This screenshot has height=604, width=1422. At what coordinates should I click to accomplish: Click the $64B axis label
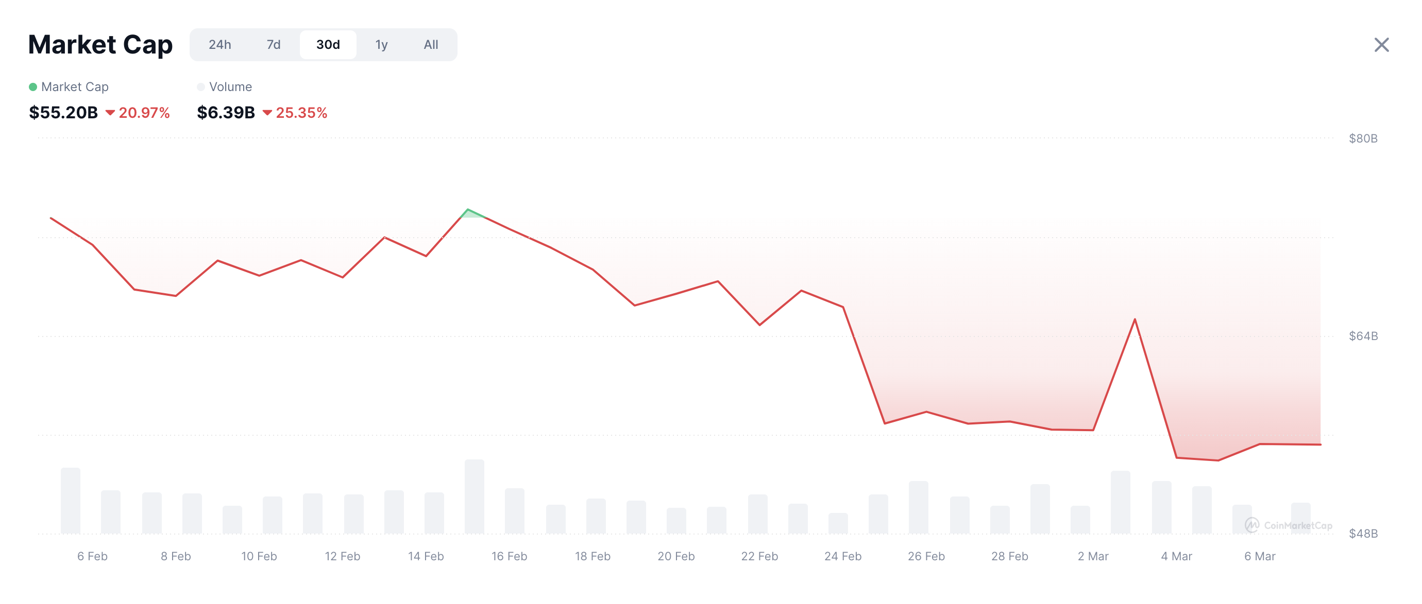tap(1363, 335)
